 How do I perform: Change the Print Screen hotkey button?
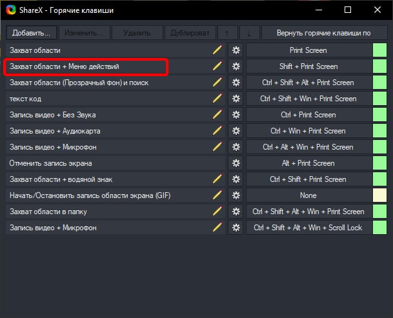[x=308, y=50]
